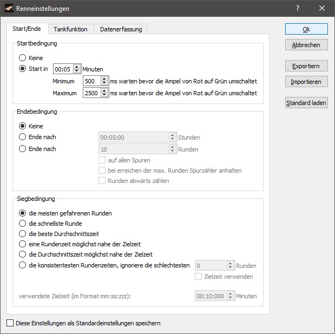Increase the Maximum ms wait spinner

[105, 91]
